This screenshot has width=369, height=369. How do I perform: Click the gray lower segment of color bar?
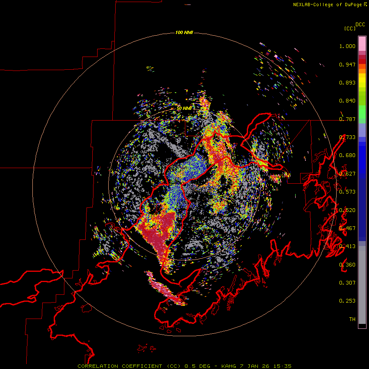[x=362, y=285]
